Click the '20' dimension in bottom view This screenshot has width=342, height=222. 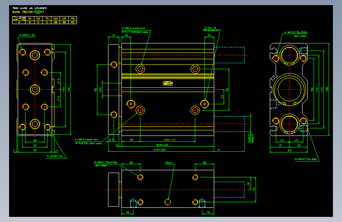(249, 184)
